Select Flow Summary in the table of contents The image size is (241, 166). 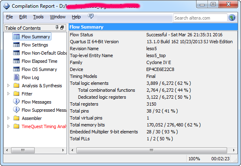pos(32,37)
